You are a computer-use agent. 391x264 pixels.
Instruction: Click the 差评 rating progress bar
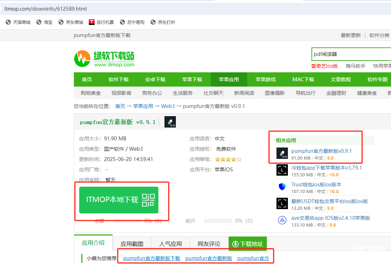[218, 221]
